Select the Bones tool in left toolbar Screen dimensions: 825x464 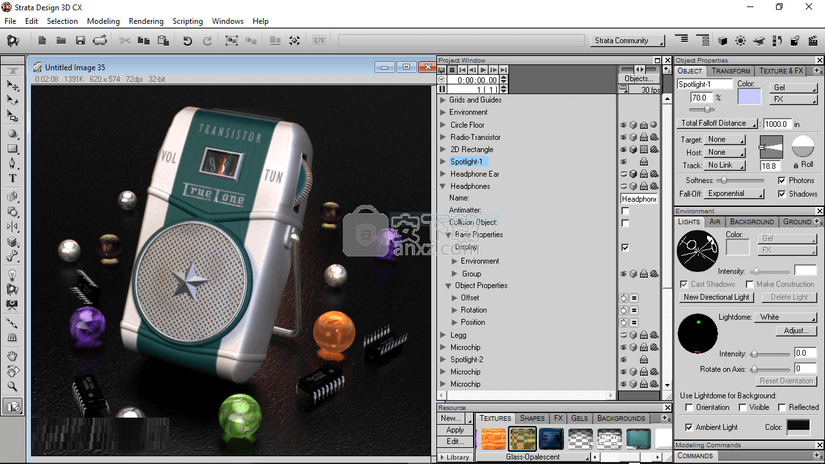pyautogui.click(x=12, y=256)
